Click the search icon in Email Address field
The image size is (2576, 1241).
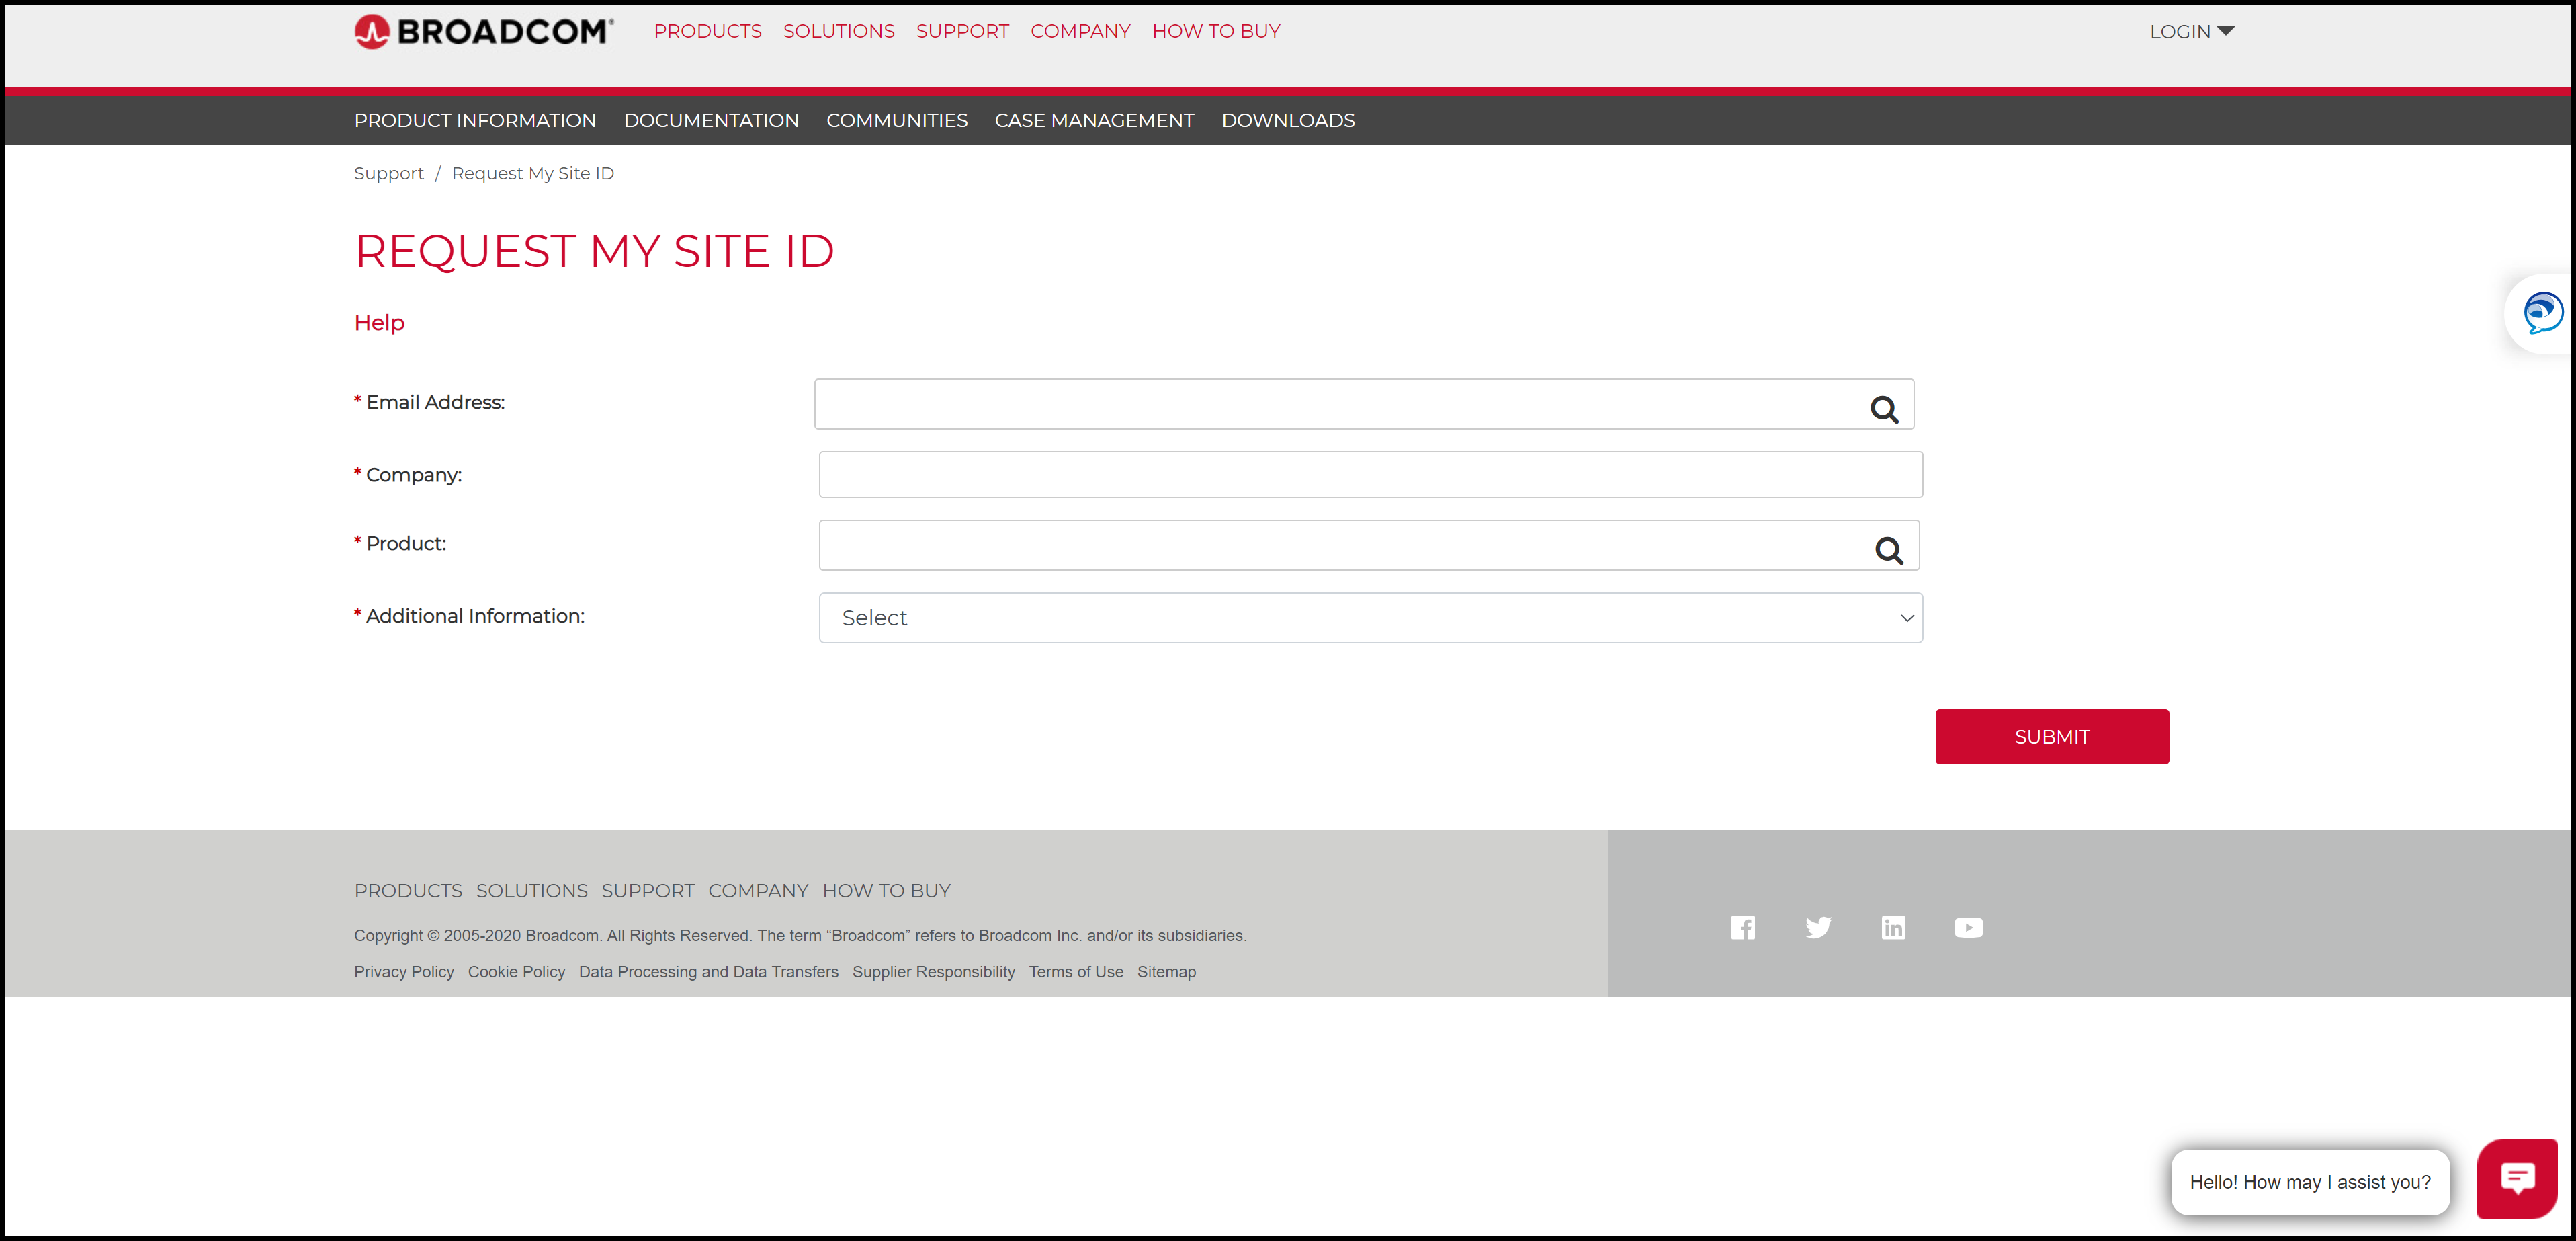pos(1884,408)
